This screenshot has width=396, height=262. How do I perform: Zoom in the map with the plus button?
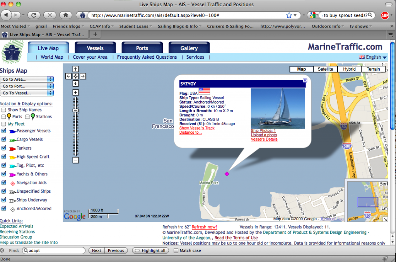click(x=75, y=92)
